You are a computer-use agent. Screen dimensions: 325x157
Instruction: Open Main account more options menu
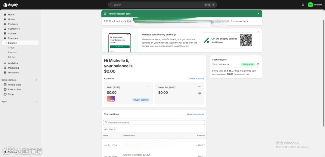148,87
